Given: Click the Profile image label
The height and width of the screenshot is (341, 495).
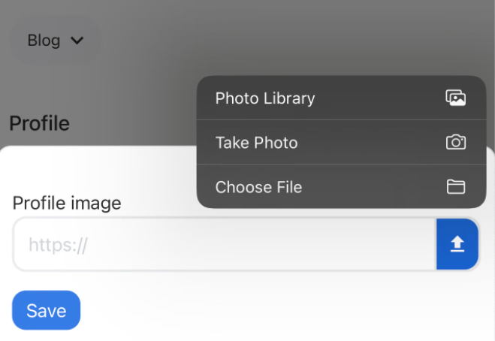Looking at the screenshot, I should pos(67,203).
